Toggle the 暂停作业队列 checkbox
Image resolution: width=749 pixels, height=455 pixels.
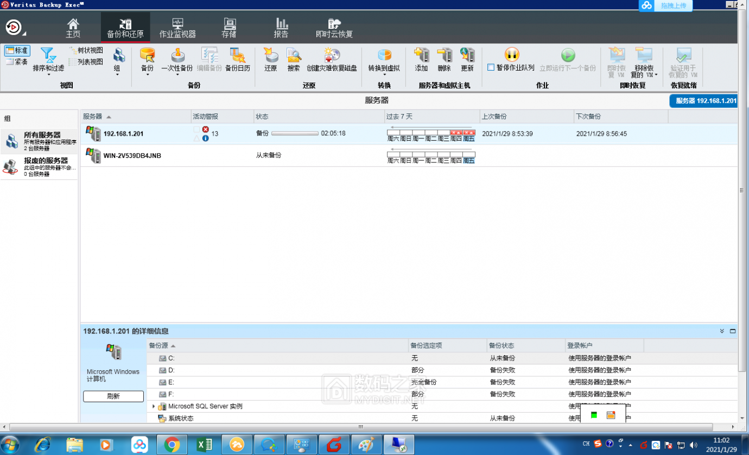click(491, 68)
